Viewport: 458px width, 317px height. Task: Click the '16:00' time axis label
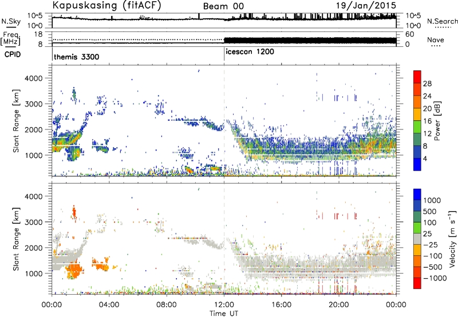(281, 305)
